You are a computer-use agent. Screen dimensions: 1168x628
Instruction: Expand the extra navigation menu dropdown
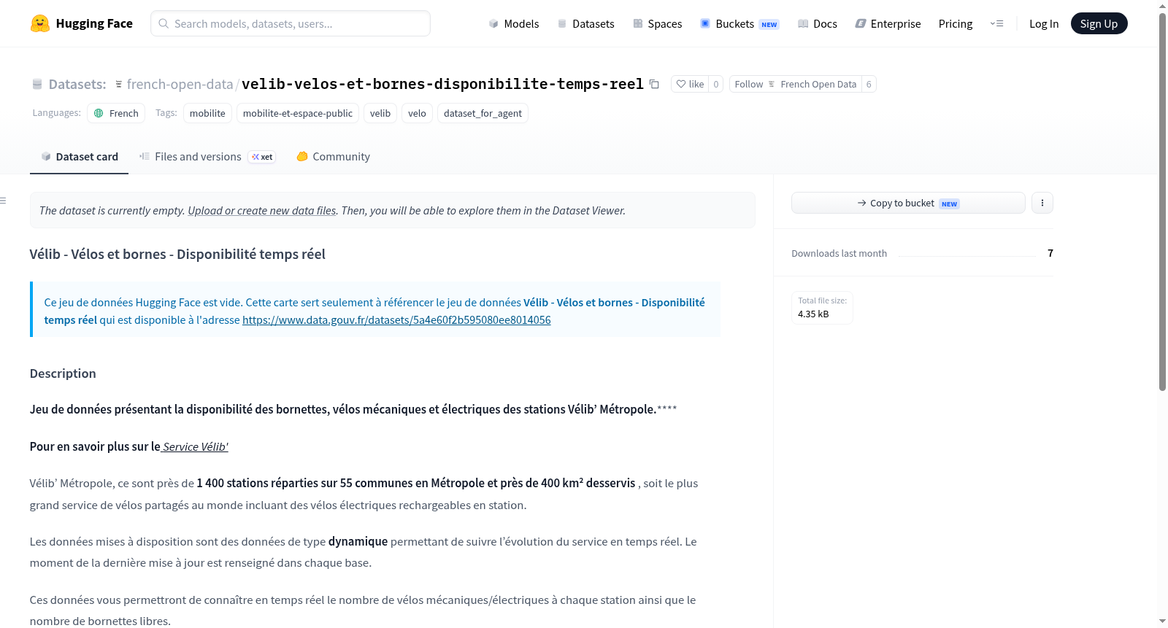(996, 23)
